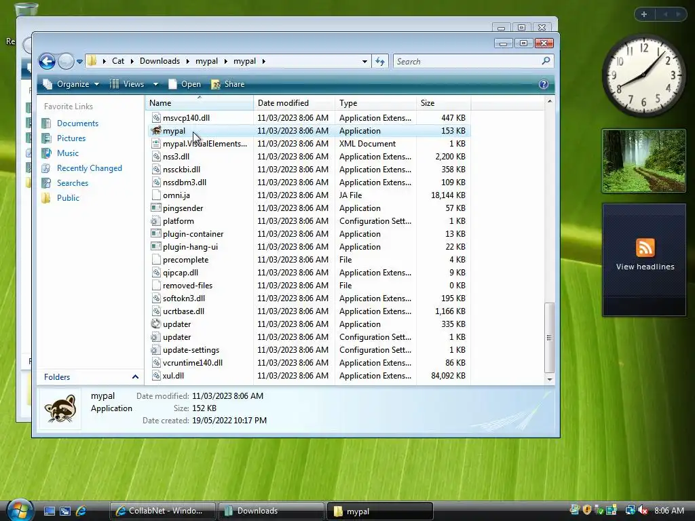Image resolution: width=695 pixels, height=521 pixels.
Task: Click the scrollbar up arrow
Action: [x=550, y=102]
